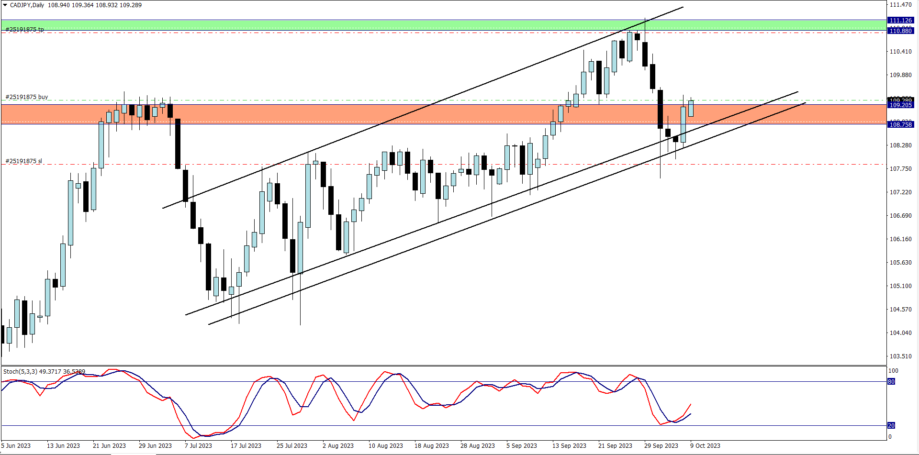
Task: Click the Stochastic 20 level tag
Action: coord(891,426)
